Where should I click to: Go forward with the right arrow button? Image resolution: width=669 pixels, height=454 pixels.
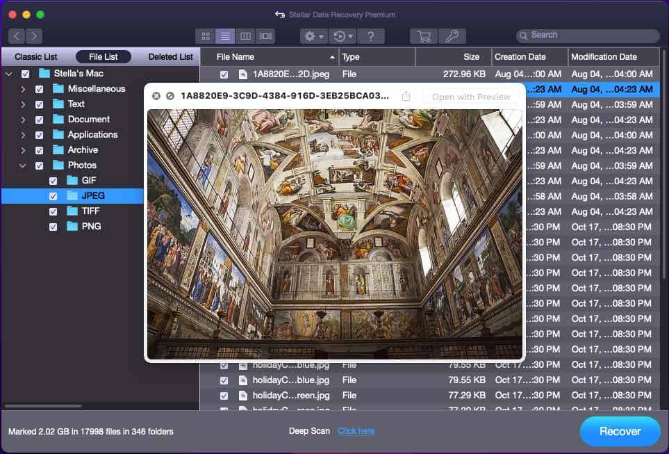pos(34,36)
